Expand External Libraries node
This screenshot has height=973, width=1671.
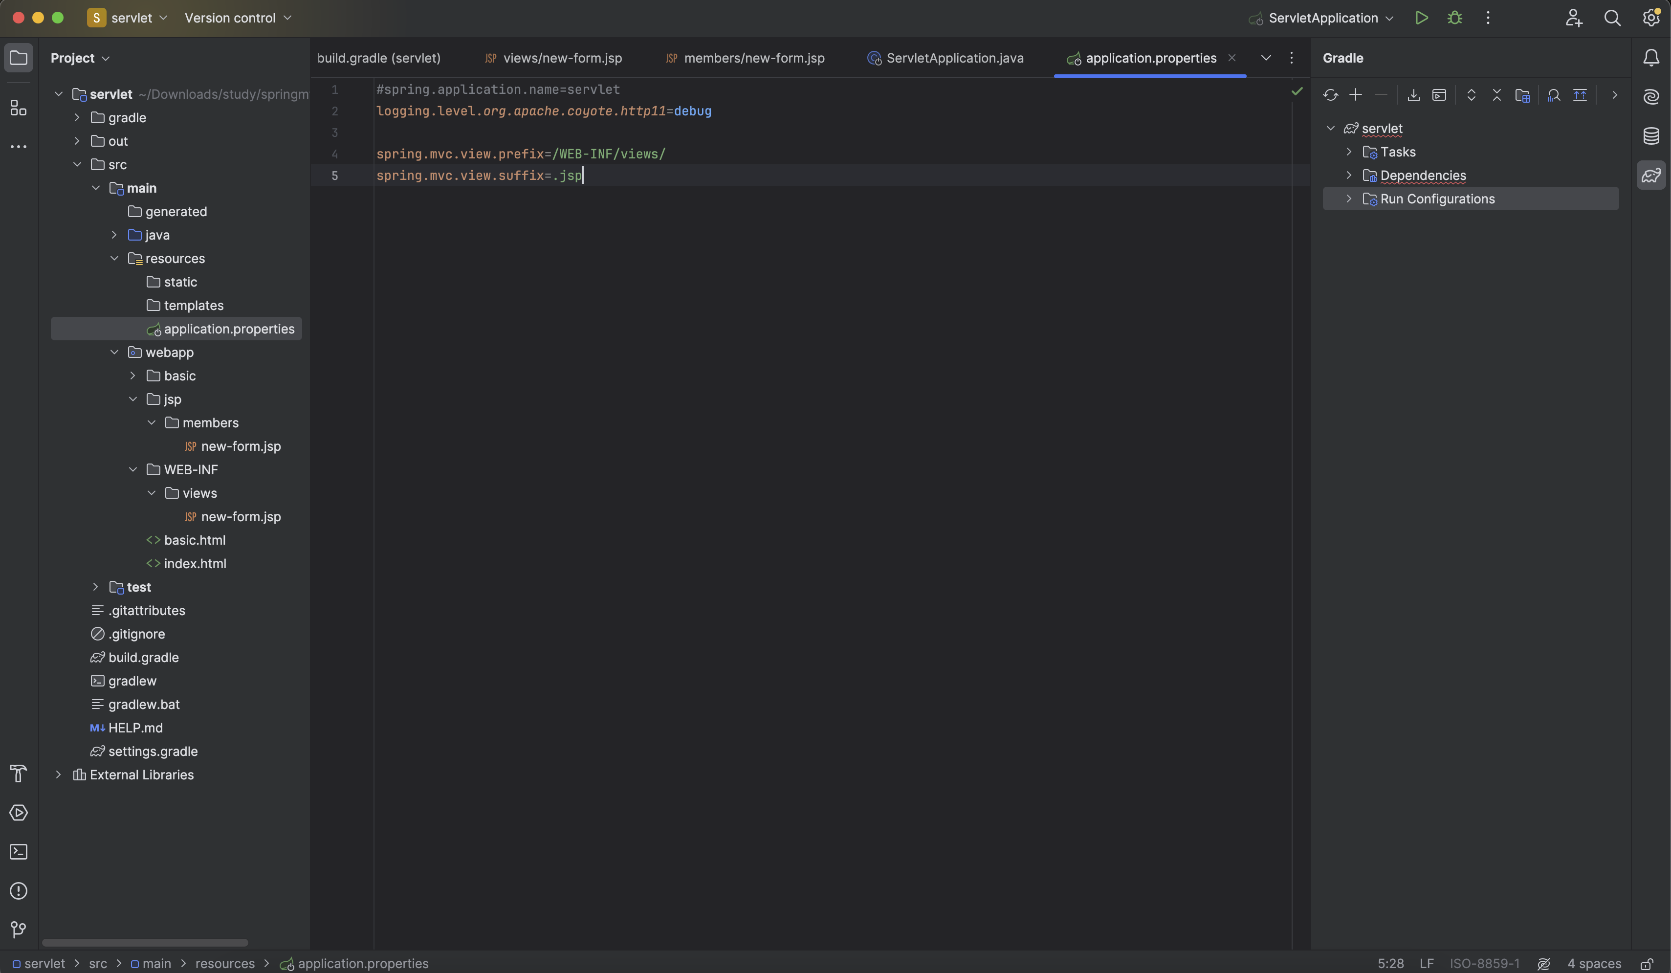58,774
